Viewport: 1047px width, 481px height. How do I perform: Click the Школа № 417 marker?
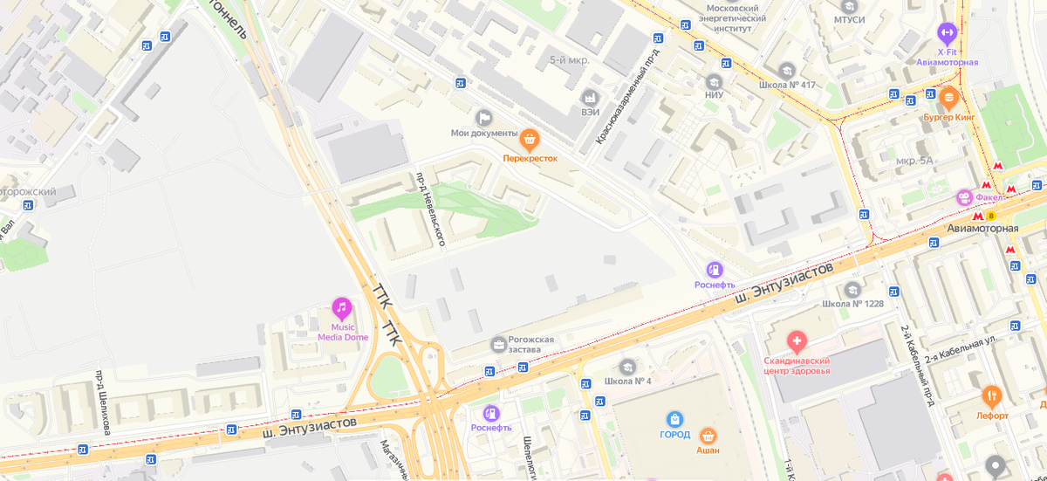(x=787, y=70)
